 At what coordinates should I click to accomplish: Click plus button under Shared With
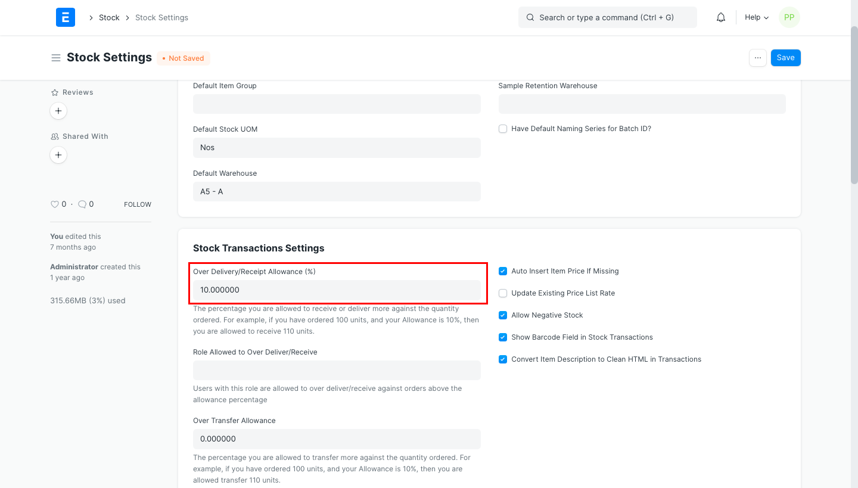[x=58, y=155]
